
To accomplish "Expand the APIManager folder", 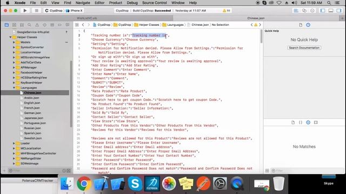I will (x=14, y=67).
